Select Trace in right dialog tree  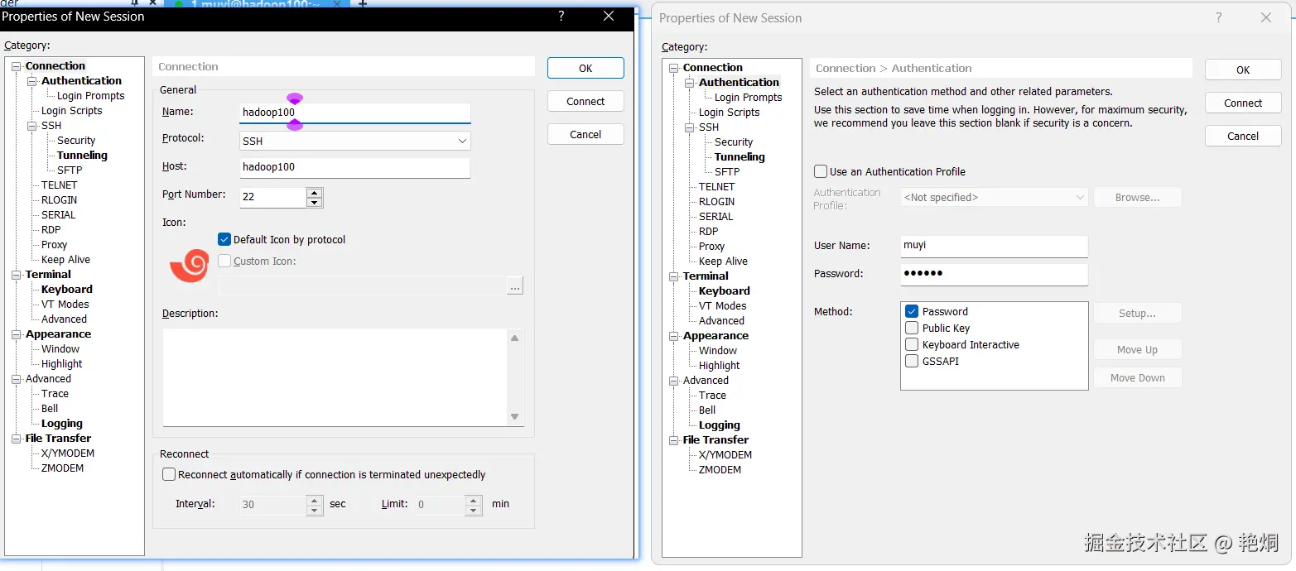tap(712, 396)
